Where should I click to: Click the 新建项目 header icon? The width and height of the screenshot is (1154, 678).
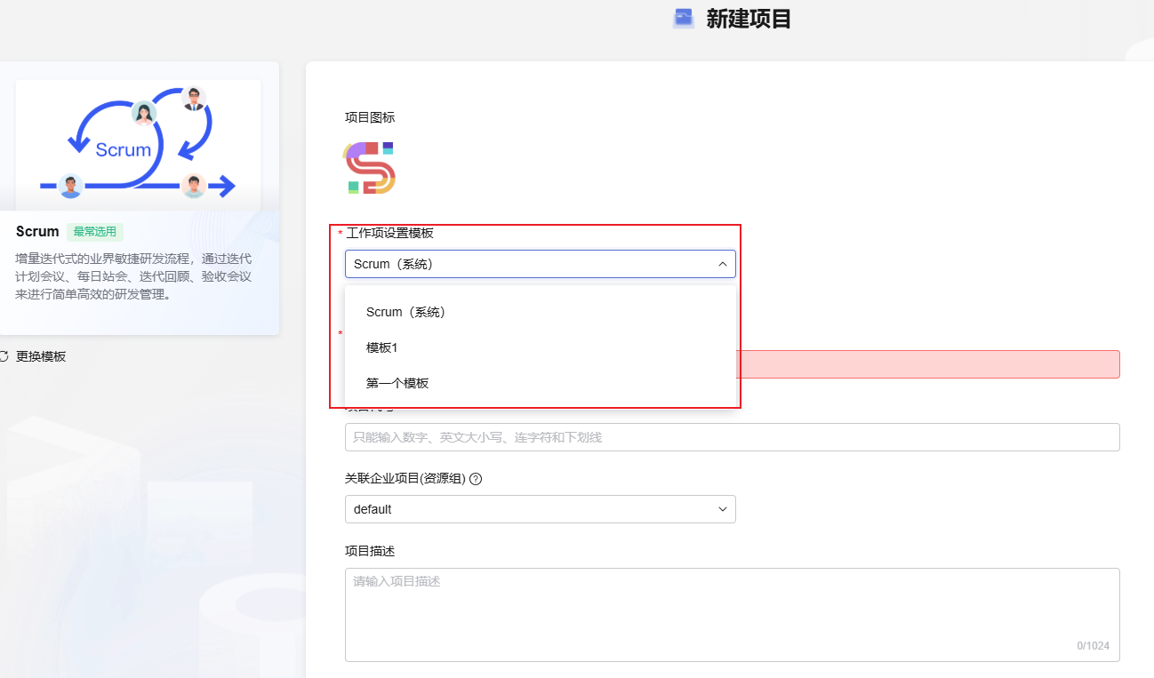(683, 19)
